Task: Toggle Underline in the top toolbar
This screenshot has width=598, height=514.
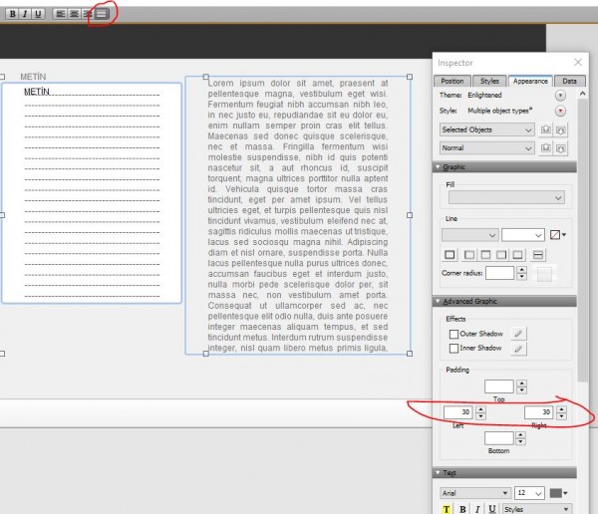Action: pyautogui.click(x=38, y=14)
